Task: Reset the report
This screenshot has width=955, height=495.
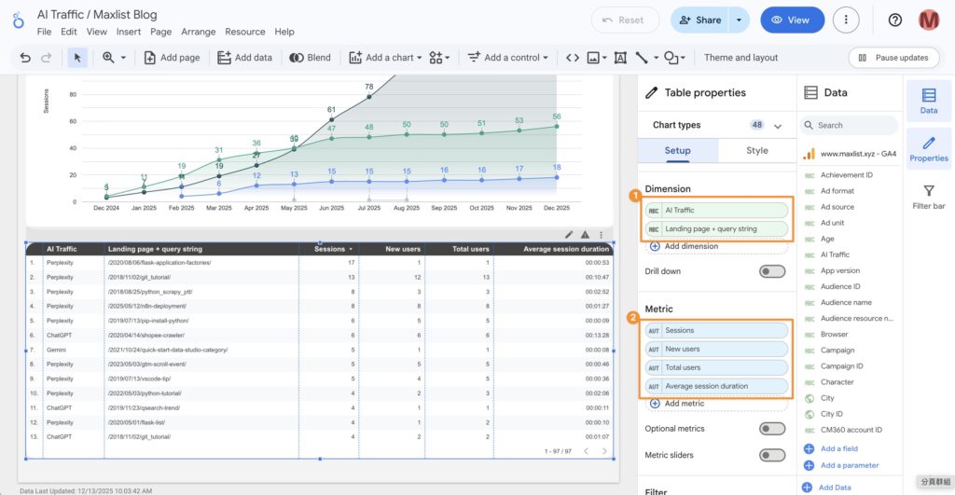Action: click(x=624, y=21)
